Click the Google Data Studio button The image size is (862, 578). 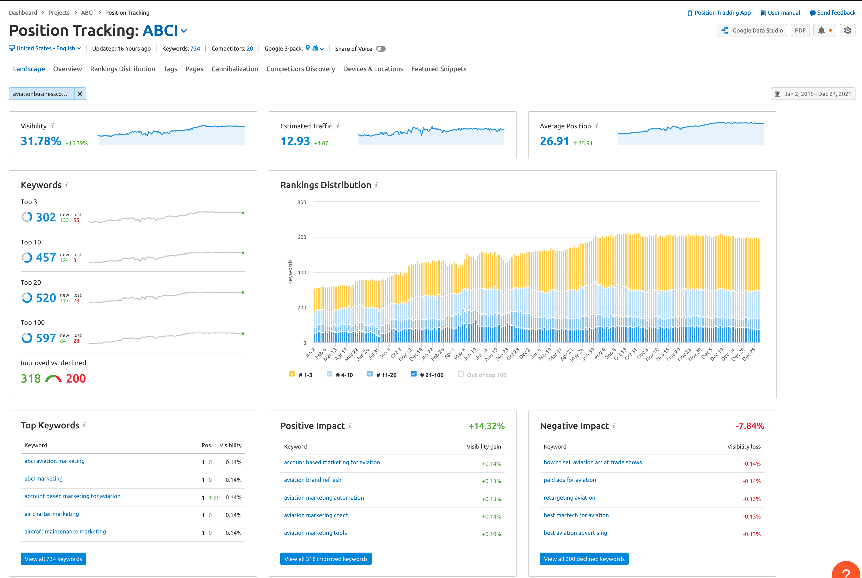pos(752,31)
